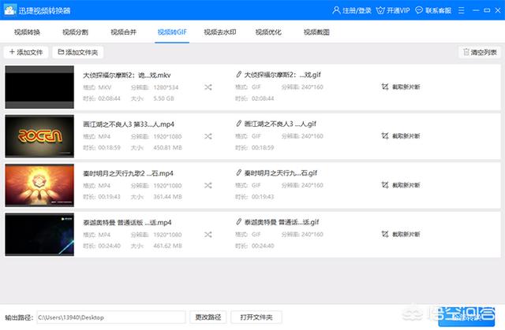Minimize the converter window
The width and height of the screenshot is (505, 330).
tap(476, 10)
